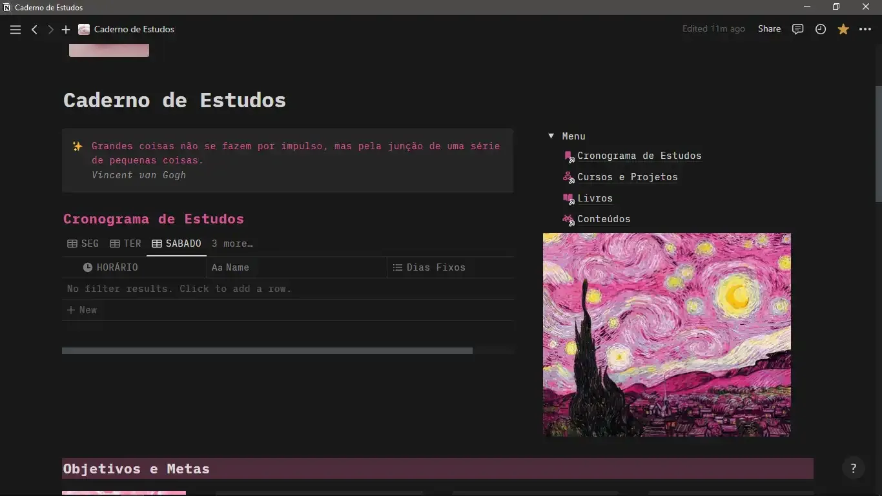Open the Livros page link
The height and width of the screenshot is (496, 882).
(x=595, y=198)
